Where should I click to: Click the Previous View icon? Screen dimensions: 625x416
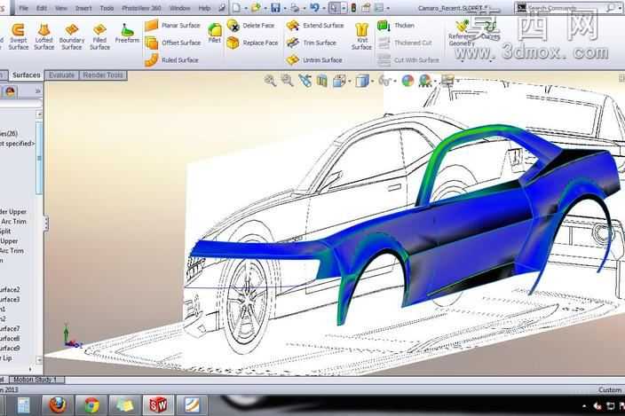[x=305, y=81]
